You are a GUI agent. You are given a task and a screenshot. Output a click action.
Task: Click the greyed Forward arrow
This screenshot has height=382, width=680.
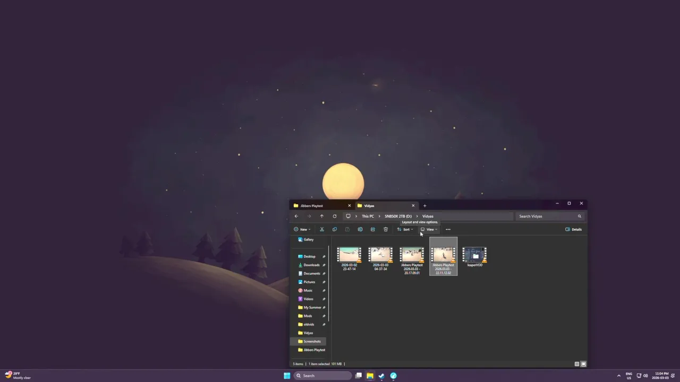coord(309,216)
